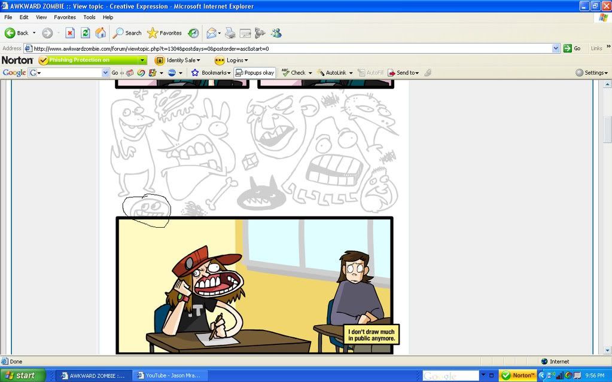Launch Messenger from the toolbar icon
The width and height of the screenshot is (612, 382).
point(276,33)
